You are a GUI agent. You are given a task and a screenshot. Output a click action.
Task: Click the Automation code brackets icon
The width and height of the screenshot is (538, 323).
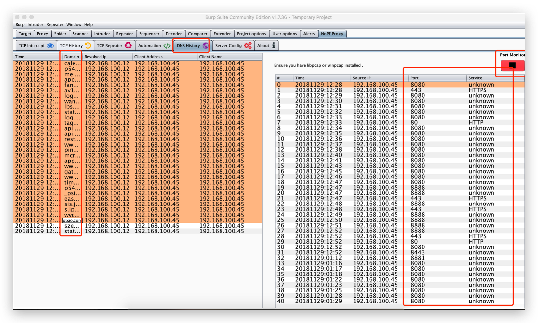[x=167, y=46]
